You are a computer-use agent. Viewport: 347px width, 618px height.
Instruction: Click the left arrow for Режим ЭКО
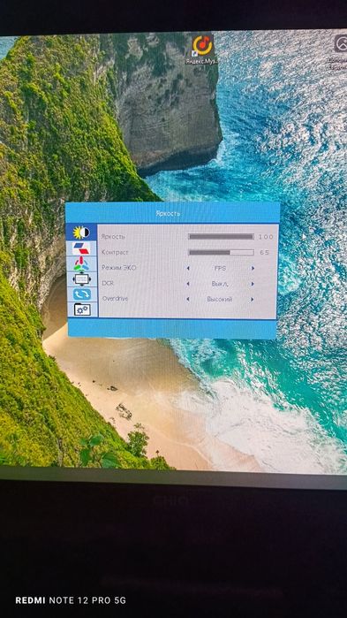188,268
